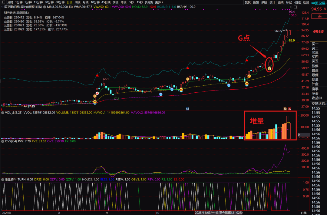Click the 叠加 overlay button
The width and height of the screenshot is (327, 215).
[256, 2]
